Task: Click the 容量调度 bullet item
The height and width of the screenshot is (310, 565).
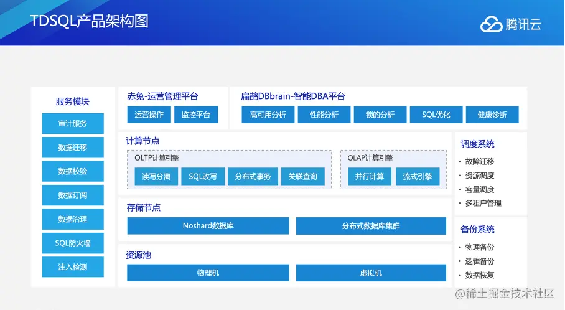Action: 480,190
